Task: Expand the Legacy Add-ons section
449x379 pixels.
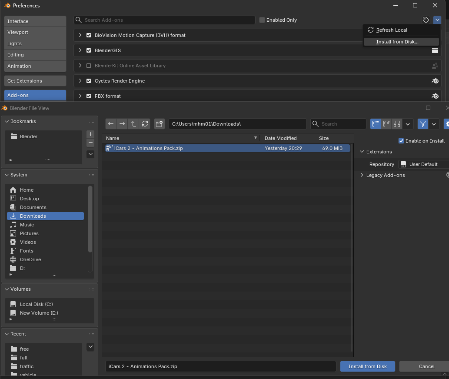Action: 362,175
